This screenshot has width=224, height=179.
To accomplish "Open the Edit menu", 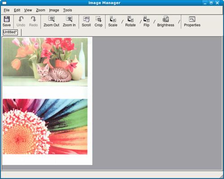I will 17,10.
